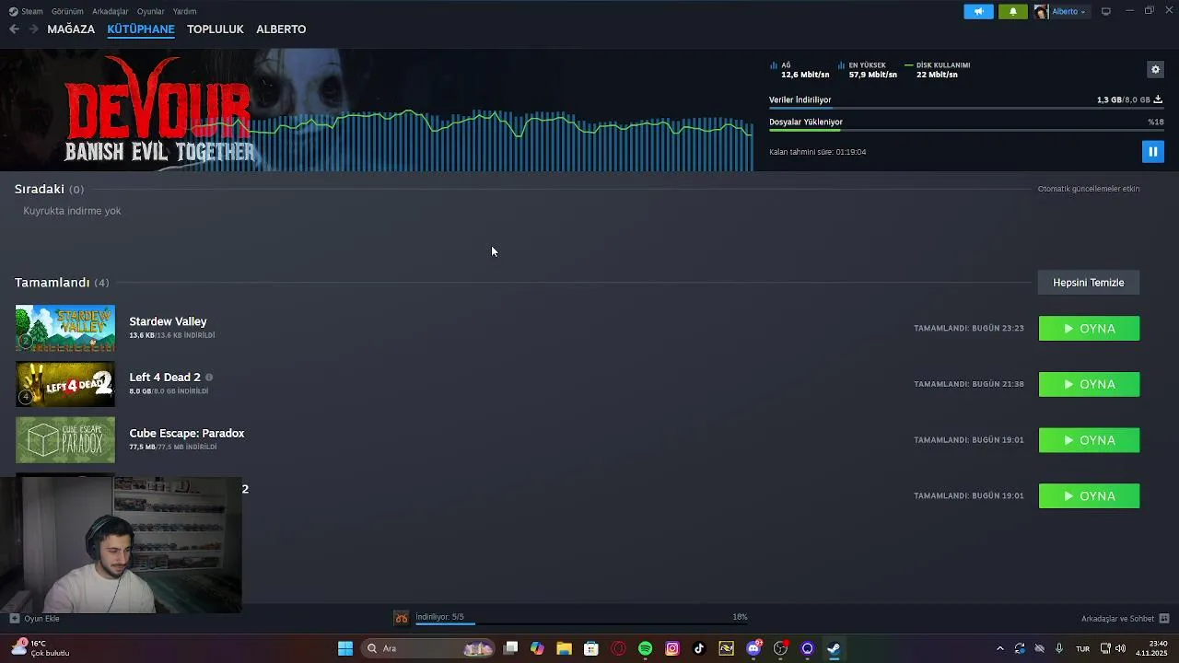Click Veriler İndiriliyor progress bar
This screenshot has width=1179, height=663.
(x=965, y=109)
